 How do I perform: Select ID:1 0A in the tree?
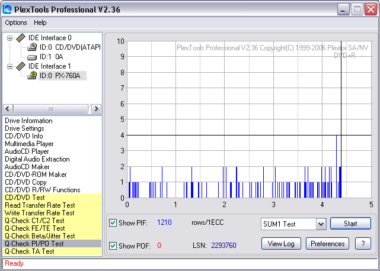[x=51, y=57]
